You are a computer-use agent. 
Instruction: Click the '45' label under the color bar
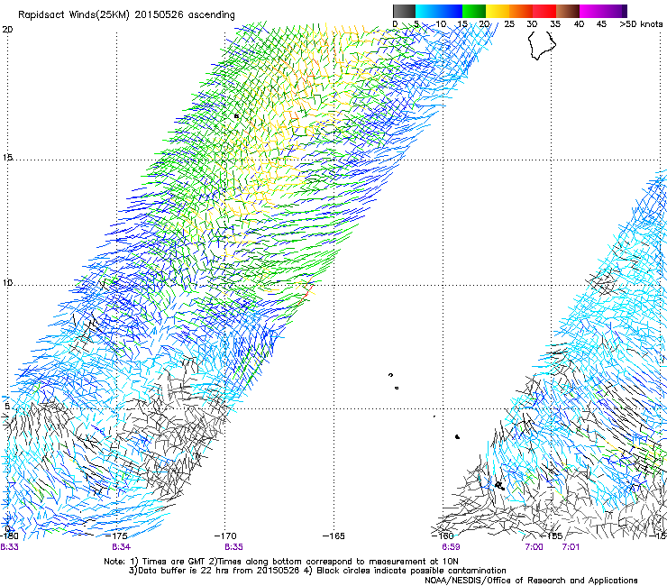tap(601, 24)
